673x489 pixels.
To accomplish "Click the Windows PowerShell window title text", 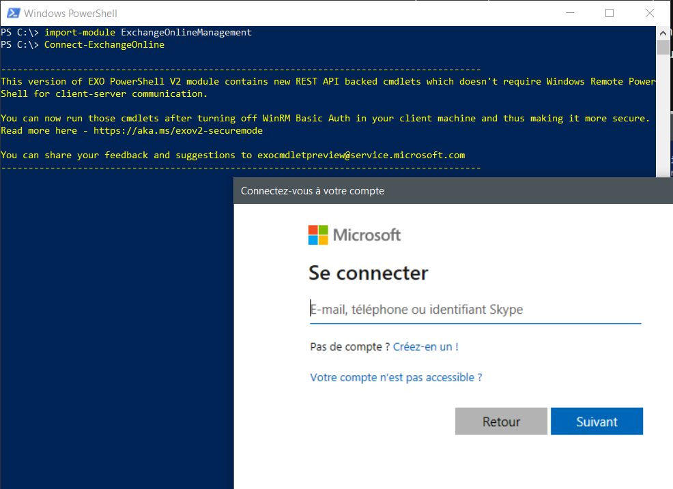I will point(70,13).
